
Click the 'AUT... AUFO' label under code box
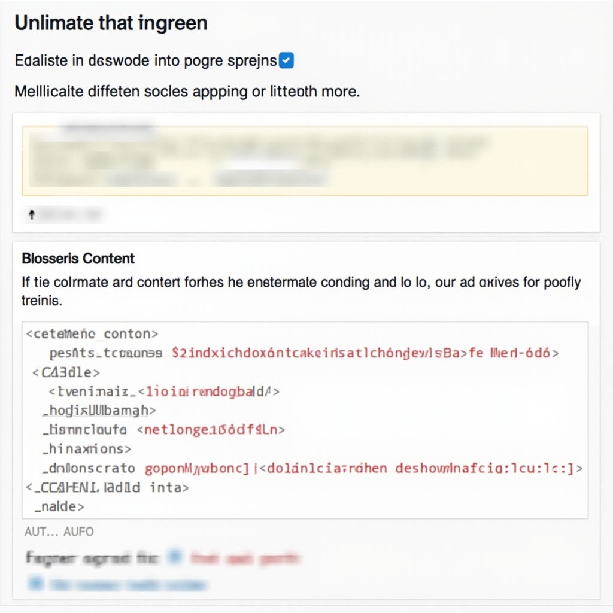click(59, 532)
